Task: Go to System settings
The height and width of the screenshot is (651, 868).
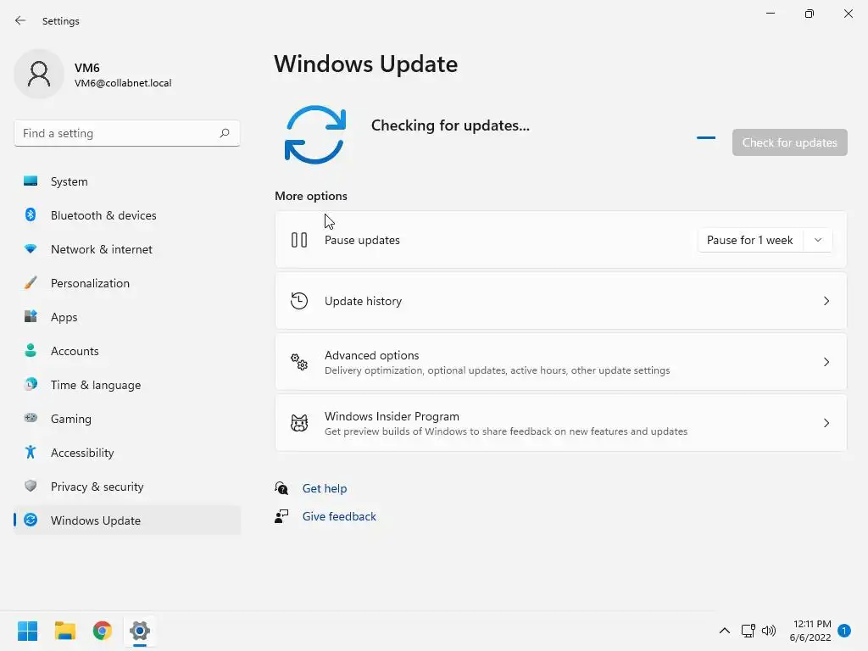Action: click(x=127, y=181)
